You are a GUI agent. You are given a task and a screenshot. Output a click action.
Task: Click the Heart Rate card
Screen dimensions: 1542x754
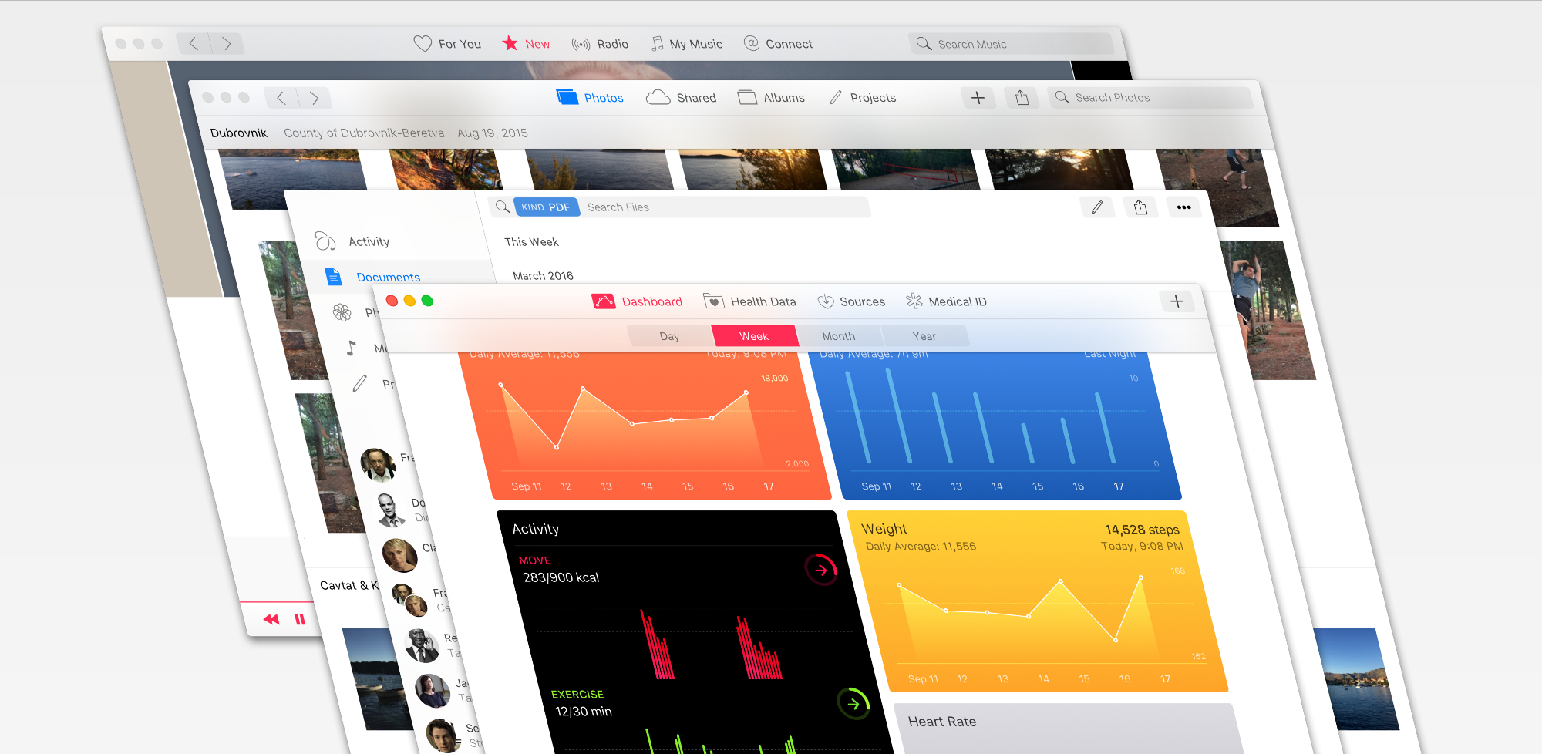pos(1068,728)
